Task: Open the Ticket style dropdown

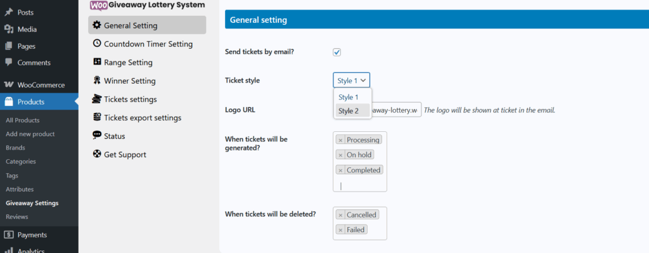Action: [351, 81]
